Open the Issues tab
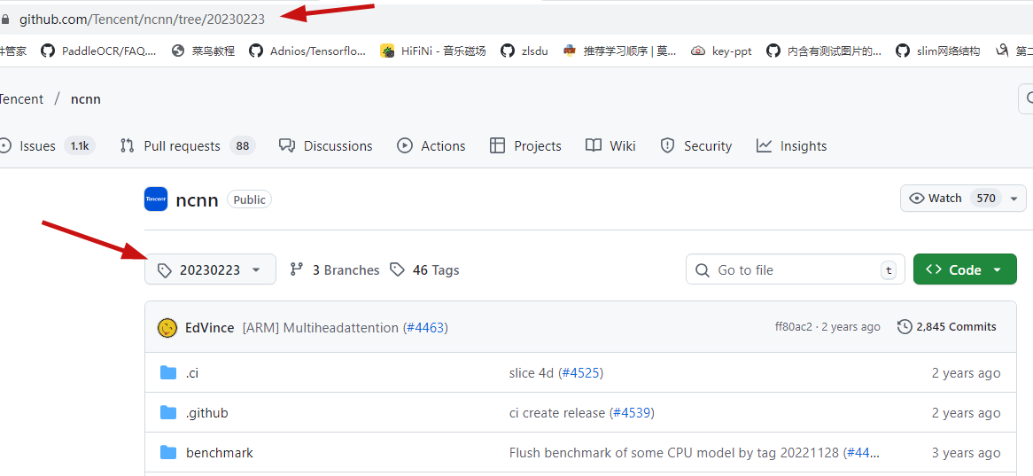The height and width of the screenshot is (476, 1033). 46,145
